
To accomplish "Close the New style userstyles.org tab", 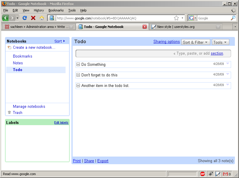I will (218, 27).
